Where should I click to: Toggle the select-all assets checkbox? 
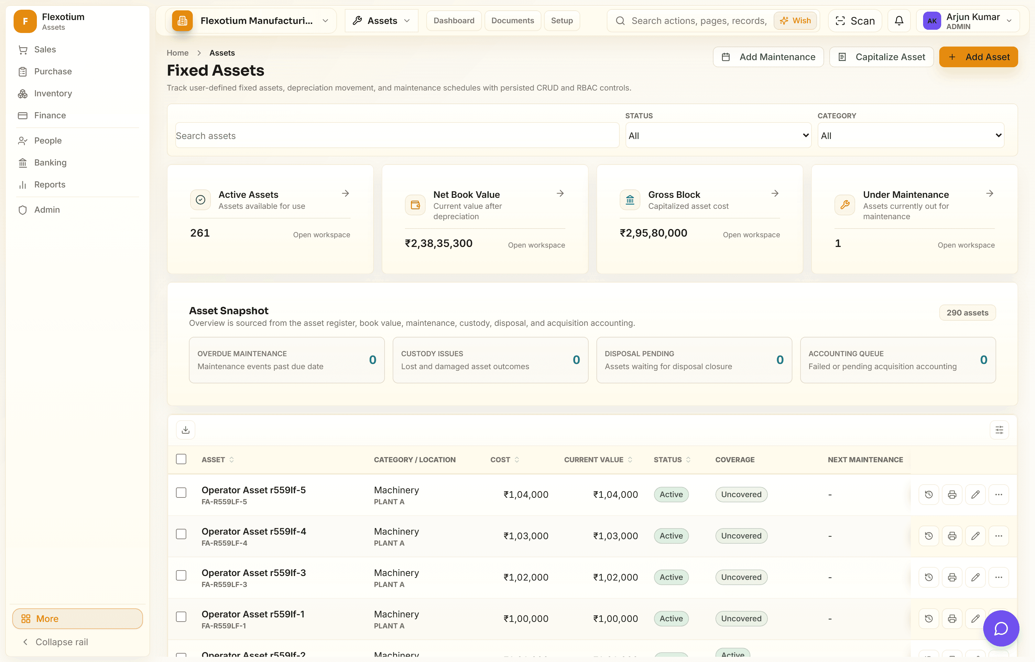[x=181, y=459]
